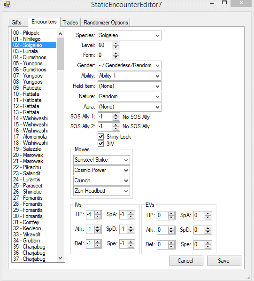Screen dimensions: 254x281
Task: Expand the Cosmic Power move dropdown
Action: pos(101,170)
